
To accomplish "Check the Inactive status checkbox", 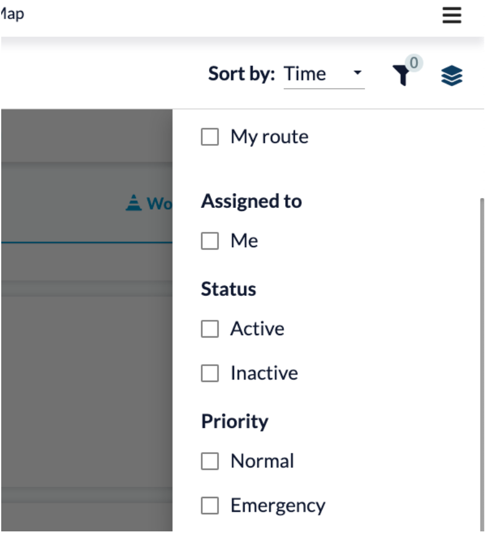I will pyautogui.click(x=210, y=372).
